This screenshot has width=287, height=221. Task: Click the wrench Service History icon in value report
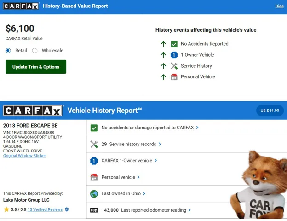point(174,66)
